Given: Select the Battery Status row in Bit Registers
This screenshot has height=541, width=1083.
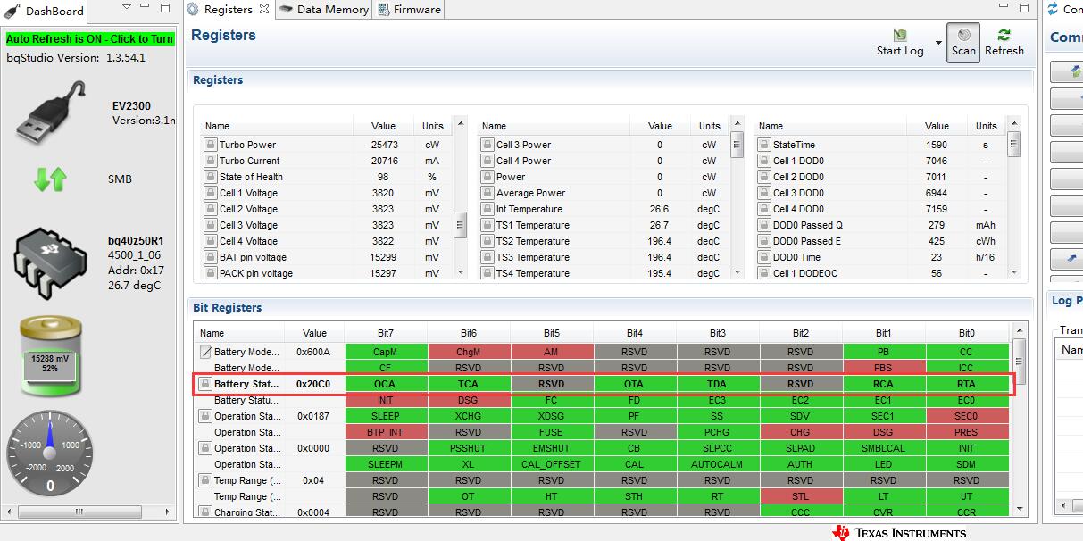Looking at the screenshot, I should coord(604,384).
